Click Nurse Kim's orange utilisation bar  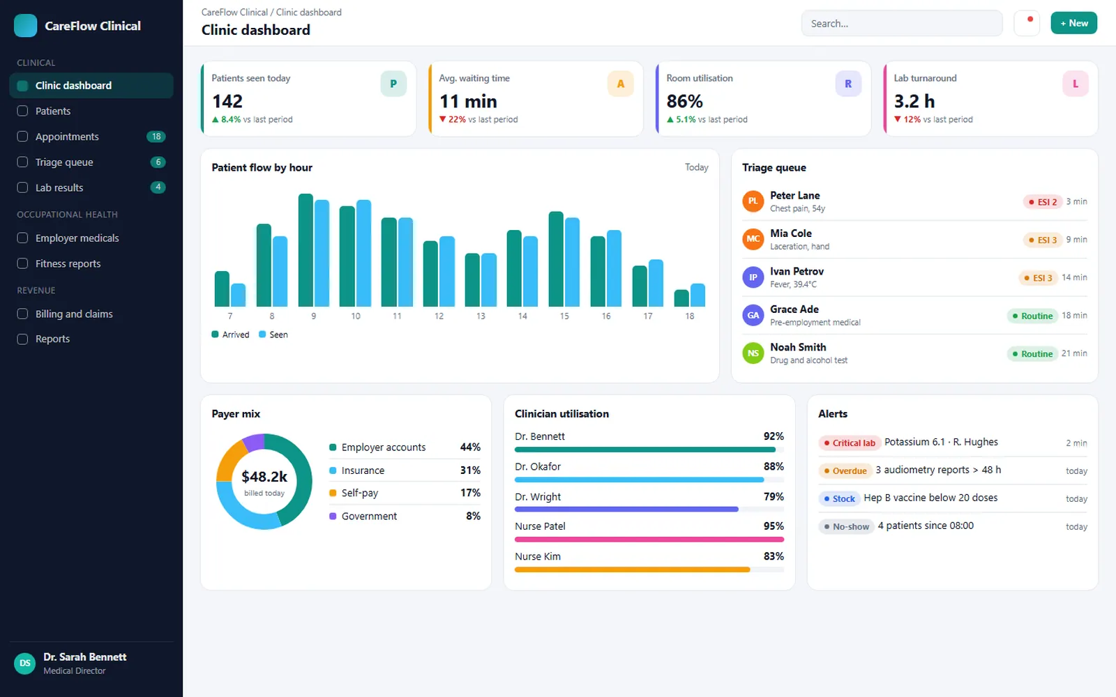point(649,569)
